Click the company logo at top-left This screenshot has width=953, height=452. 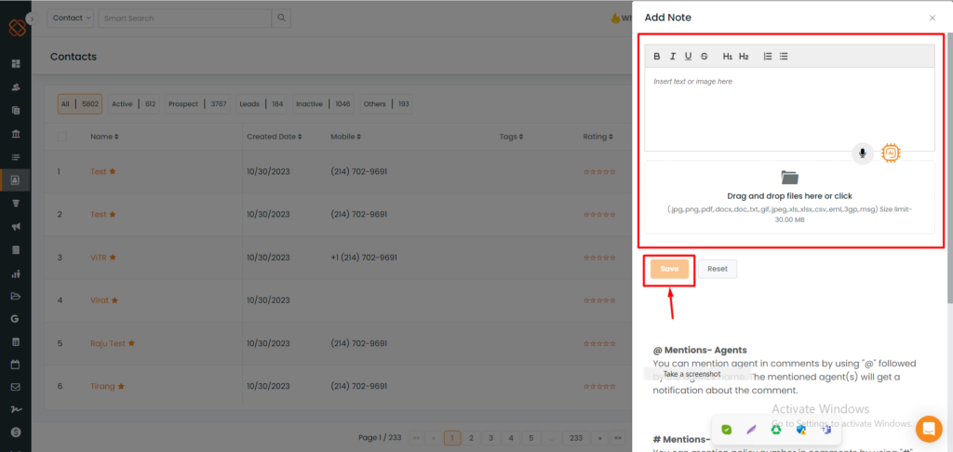(18, 28)
